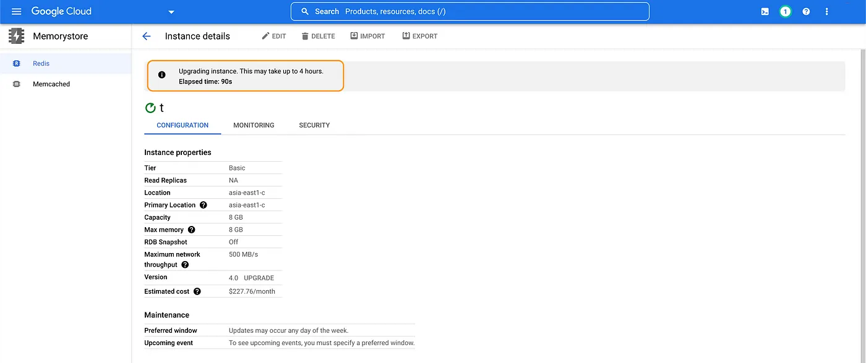Show help for Max memory
Viewport: 866px width, 363px height.
tap(192, 230)
